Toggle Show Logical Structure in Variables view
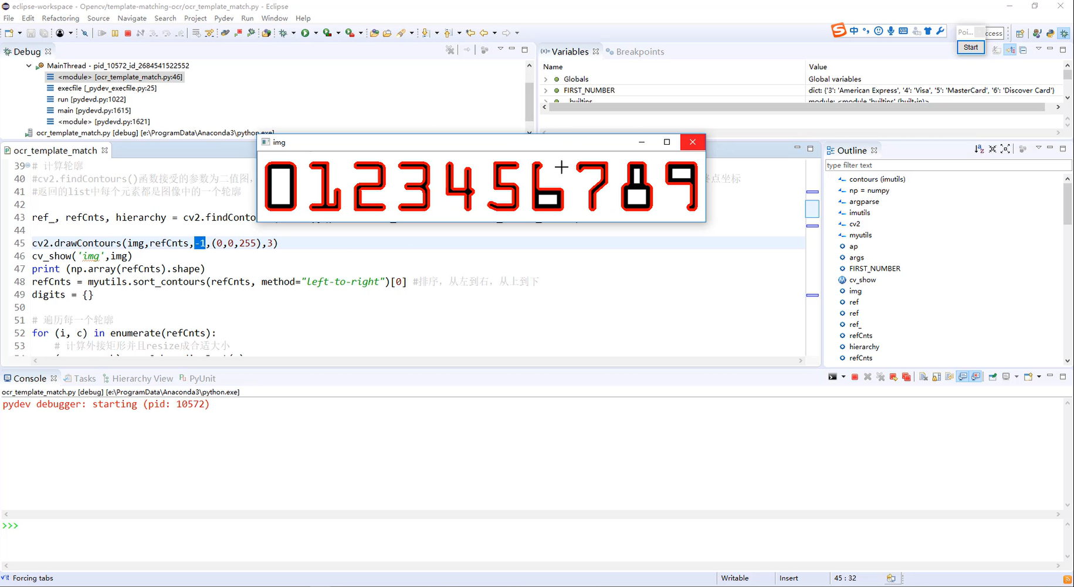This screenshot has height=587, width=1074. (x=1010, y=50)
